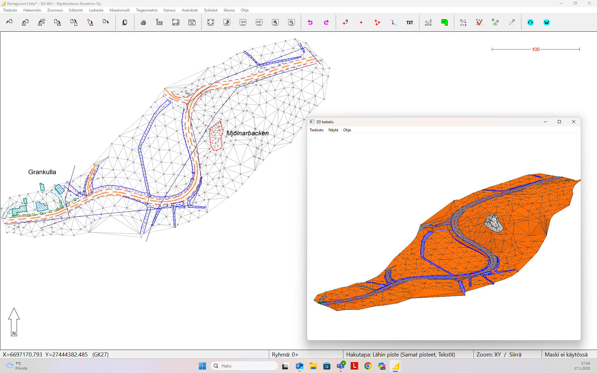Viewport: 597px width, 373px height.
Task: Open the Tiegeometria menu
Action: (x=147, y=10)
